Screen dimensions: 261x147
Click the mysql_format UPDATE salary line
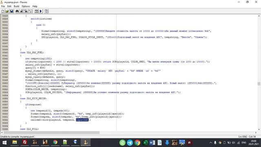[93, 71]
